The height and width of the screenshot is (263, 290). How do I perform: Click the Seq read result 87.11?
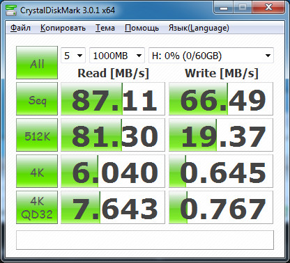[113, 99]
